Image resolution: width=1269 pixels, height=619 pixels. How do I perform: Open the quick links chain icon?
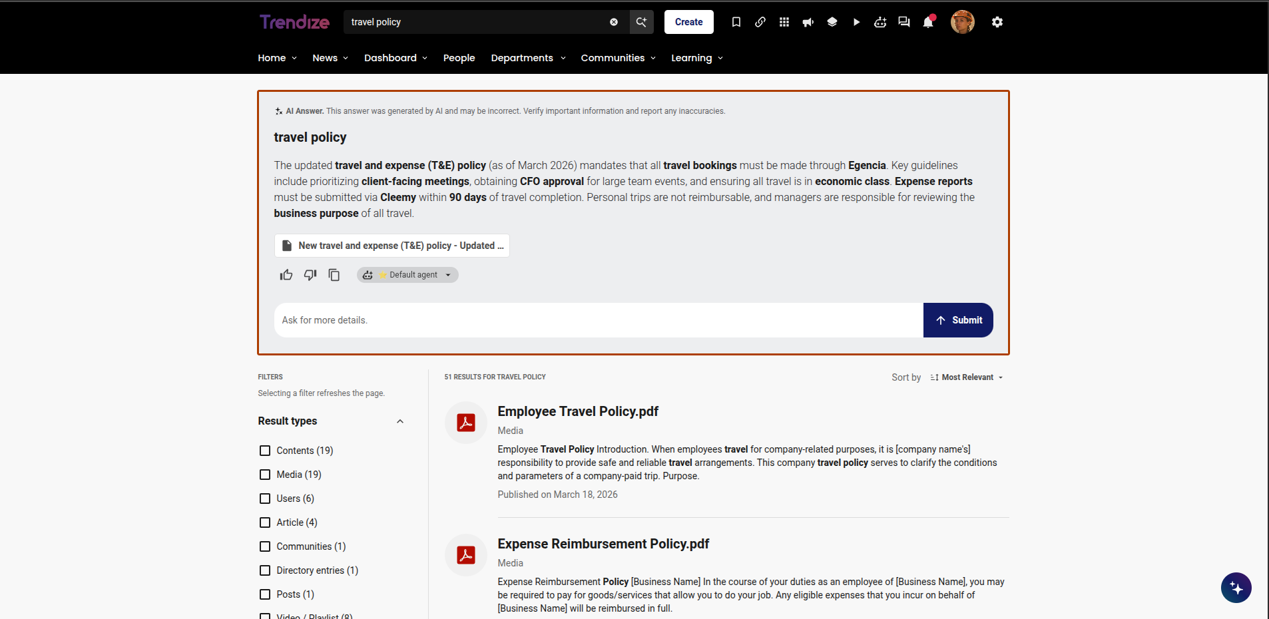click(x=760, y=22)
